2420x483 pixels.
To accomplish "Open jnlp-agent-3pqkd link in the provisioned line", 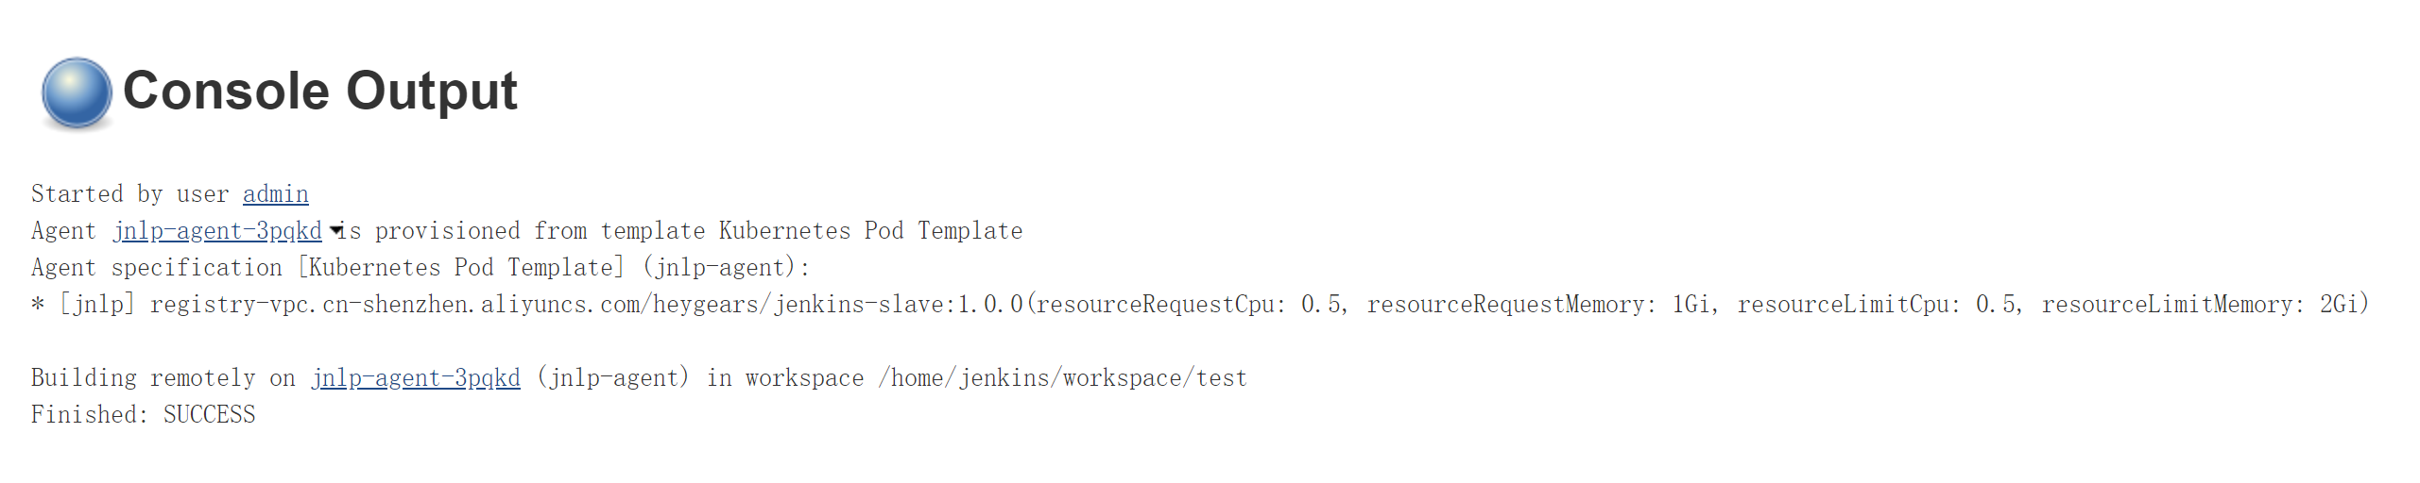I will pyautogui.click(x=217, y=231).
